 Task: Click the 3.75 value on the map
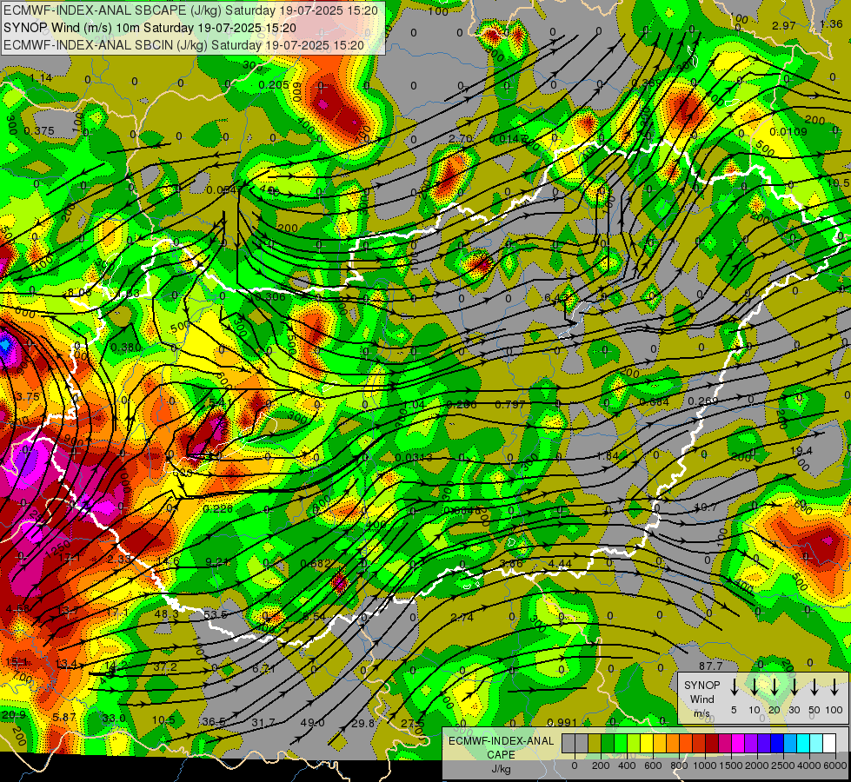(x=28, y=397)
